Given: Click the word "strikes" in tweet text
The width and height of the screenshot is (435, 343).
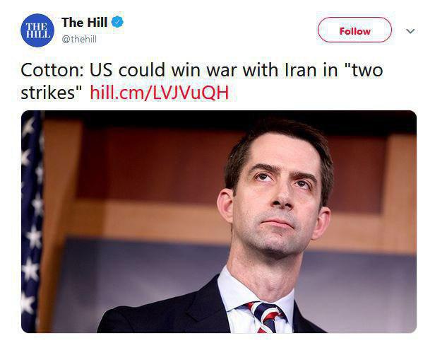Looking at the screenshot, I should [x=48, y=93].
